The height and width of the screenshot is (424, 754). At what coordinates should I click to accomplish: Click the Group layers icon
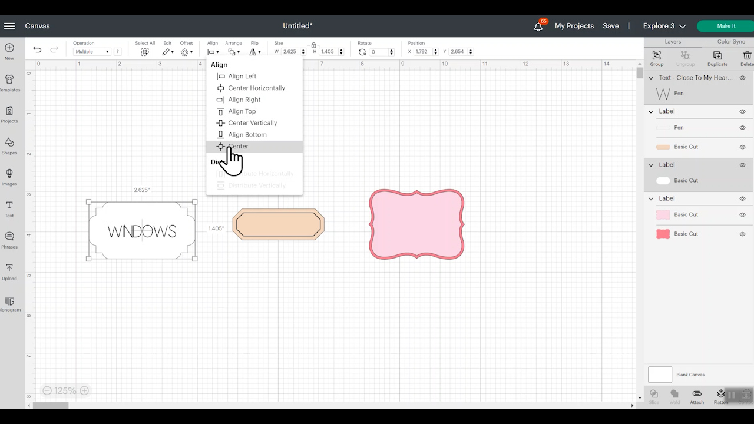pyautogui.click(x=656, y=55)
